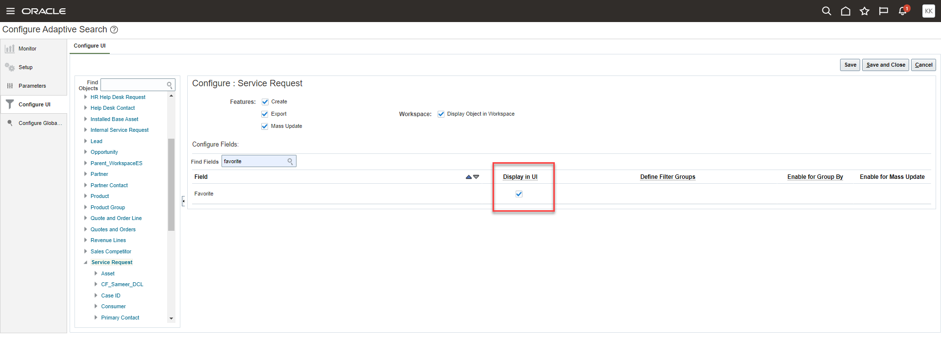Select the Favorite field row
This screenshot has width=941, height=344.
(561, 194)
